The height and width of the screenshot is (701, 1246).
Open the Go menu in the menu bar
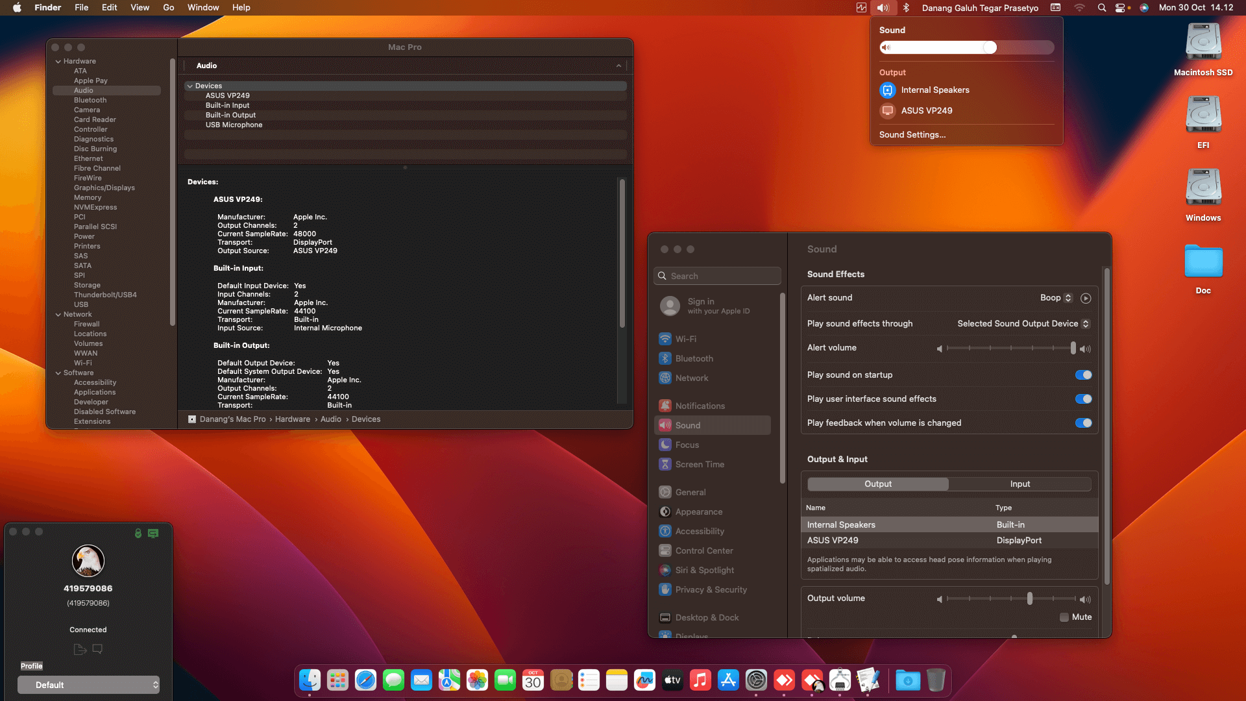tap(169, 8)
